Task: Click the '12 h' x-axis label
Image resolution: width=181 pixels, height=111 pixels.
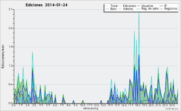Action: (x=96, y=105)
